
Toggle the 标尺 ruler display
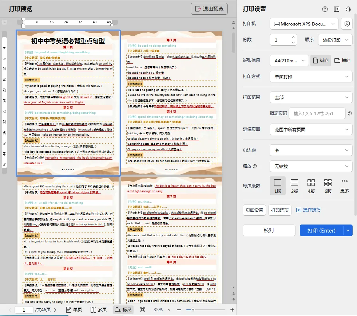[123, 309]
